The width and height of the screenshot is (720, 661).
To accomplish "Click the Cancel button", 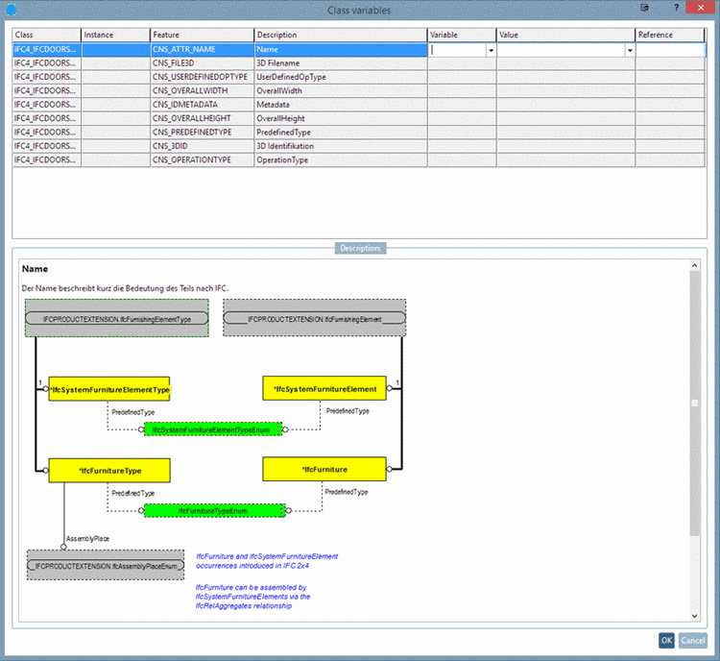I will [x=692, y=640].
